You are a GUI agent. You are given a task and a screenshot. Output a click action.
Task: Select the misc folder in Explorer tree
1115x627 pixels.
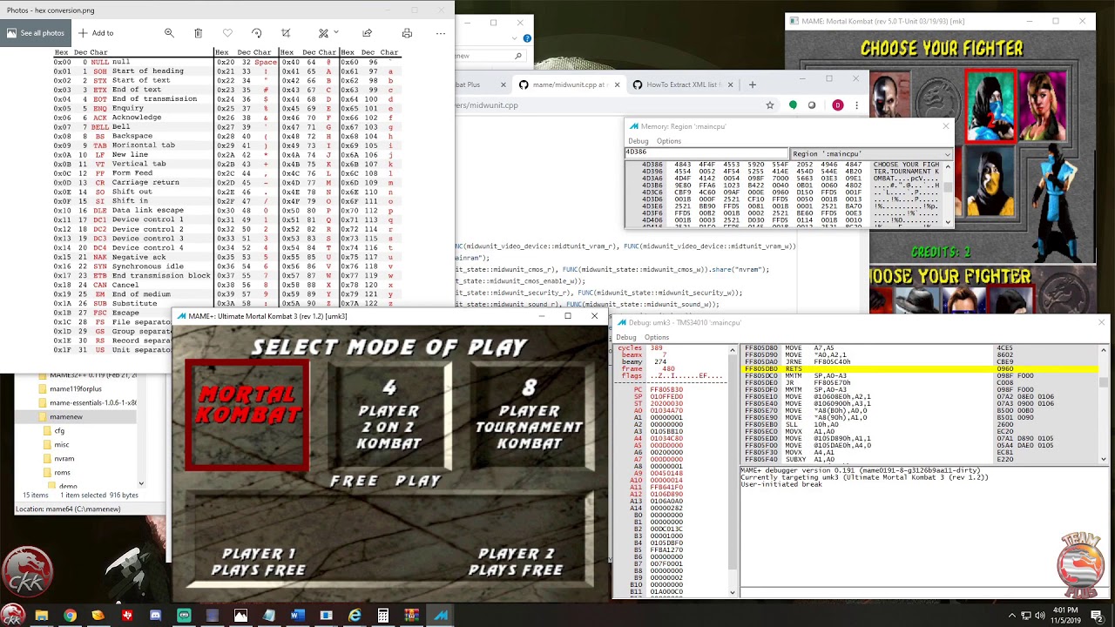click(61, 444)
